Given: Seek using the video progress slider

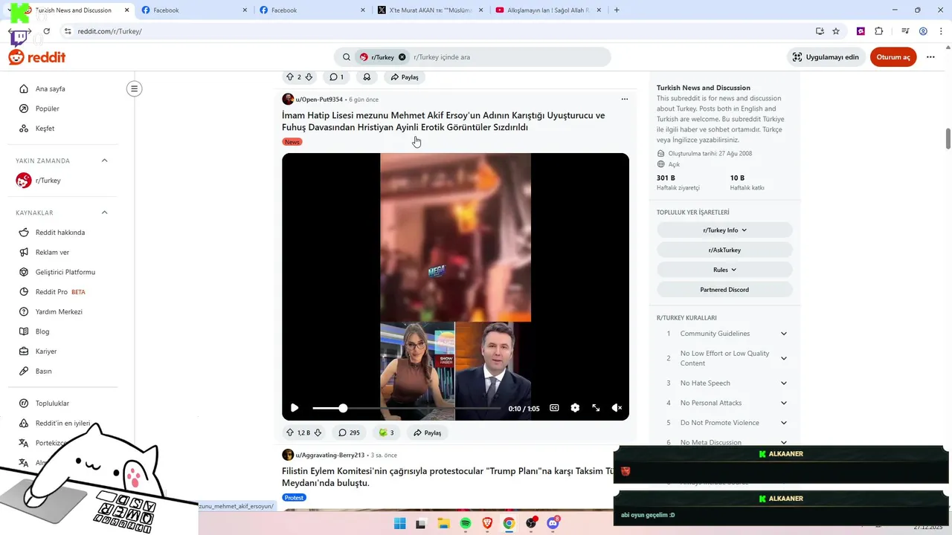Looking at the screenshot, I should 406,408.
